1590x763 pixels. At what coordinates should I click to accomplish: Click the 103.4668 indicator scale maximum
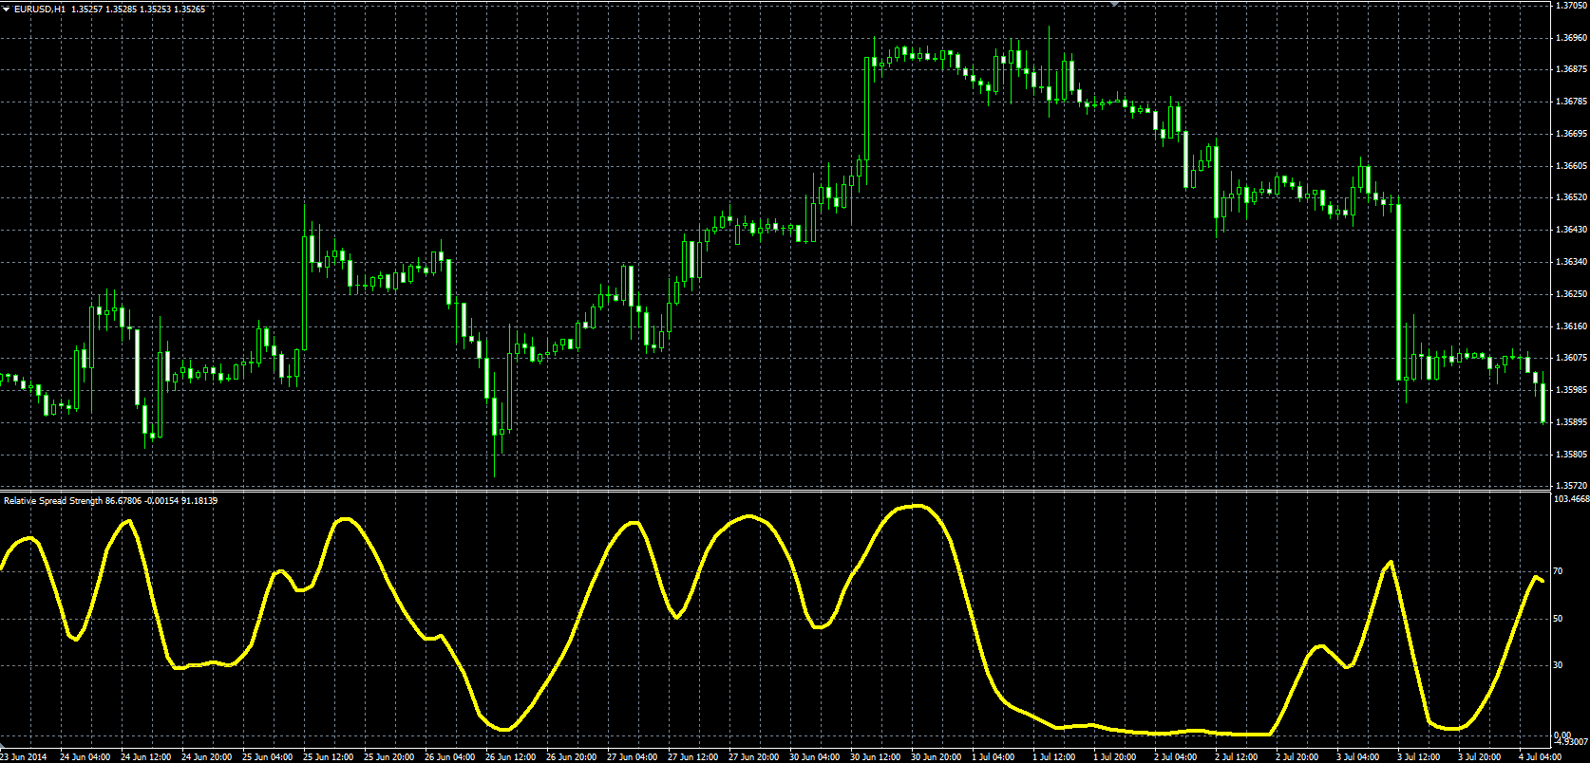[x=1571, y=498]
